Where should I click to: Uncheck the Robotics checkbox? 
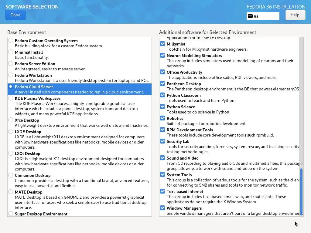click(x=162, y=118)
